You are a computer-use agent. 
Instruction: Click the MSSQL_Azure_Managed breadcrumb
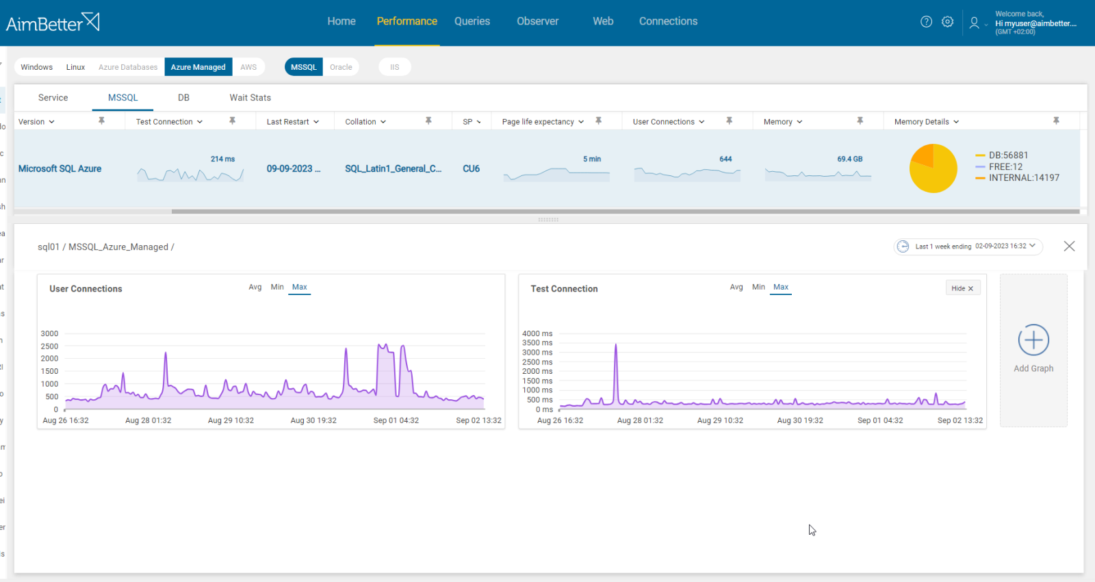[118, 247]
